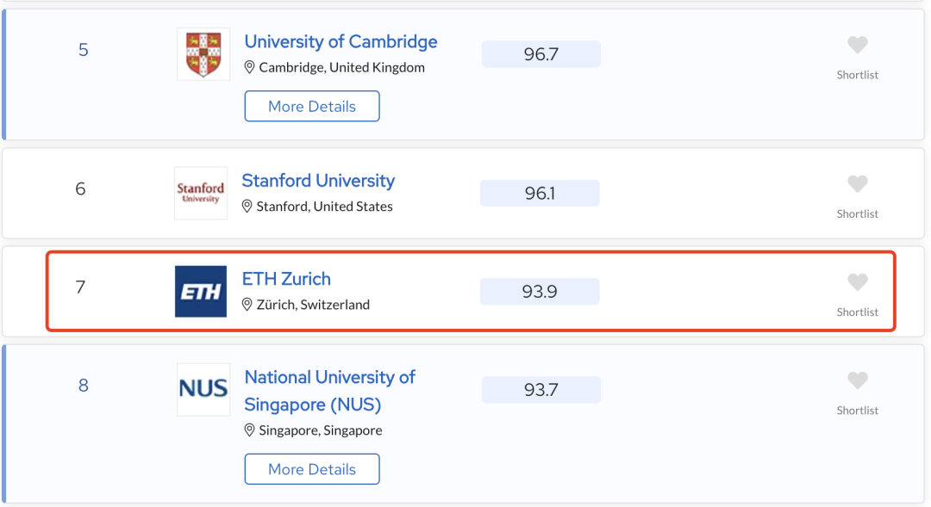Click location pin next to Cambridge, United Kingdom
The height and width of the screenshot is (507, 931).
pyautogui.click(x=249, y=68)
